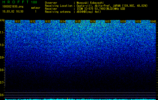Click the version number 1.0.0
Screen dimensions: 158x100
(x=34, y=2)
